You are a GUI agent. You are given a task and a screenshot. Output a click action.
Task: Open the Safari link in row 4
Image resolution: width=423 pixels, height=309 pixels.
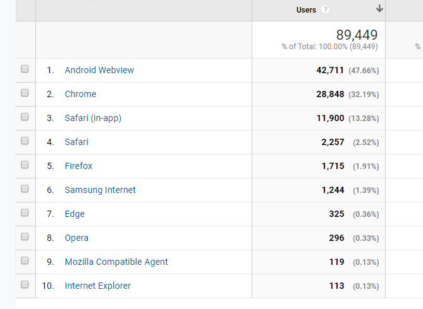click(77, 142)
